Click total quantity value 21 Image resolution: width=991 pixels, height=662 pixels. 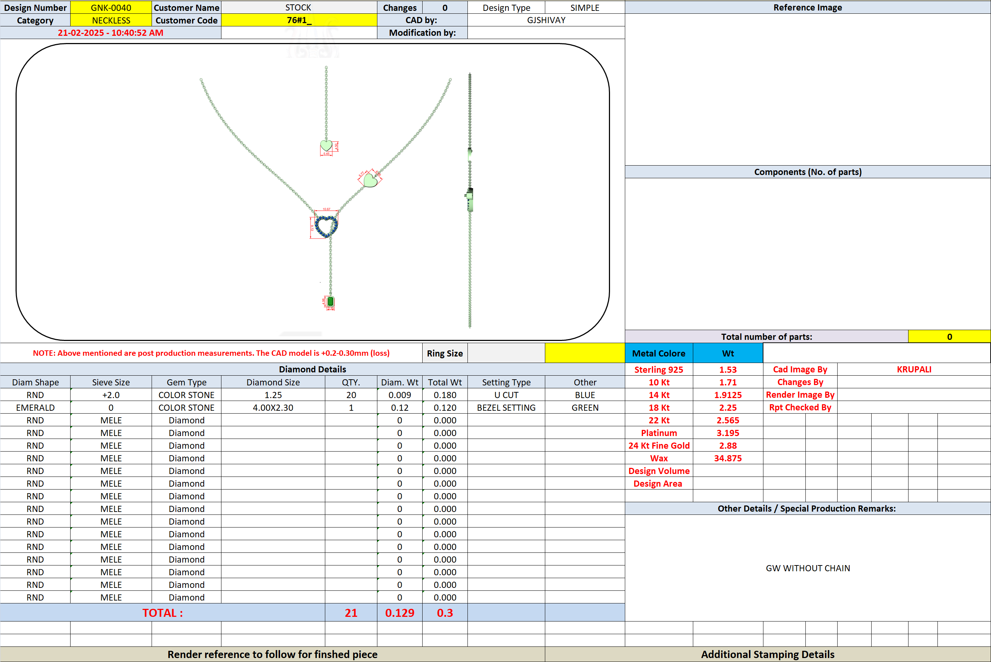pos(351,612)
